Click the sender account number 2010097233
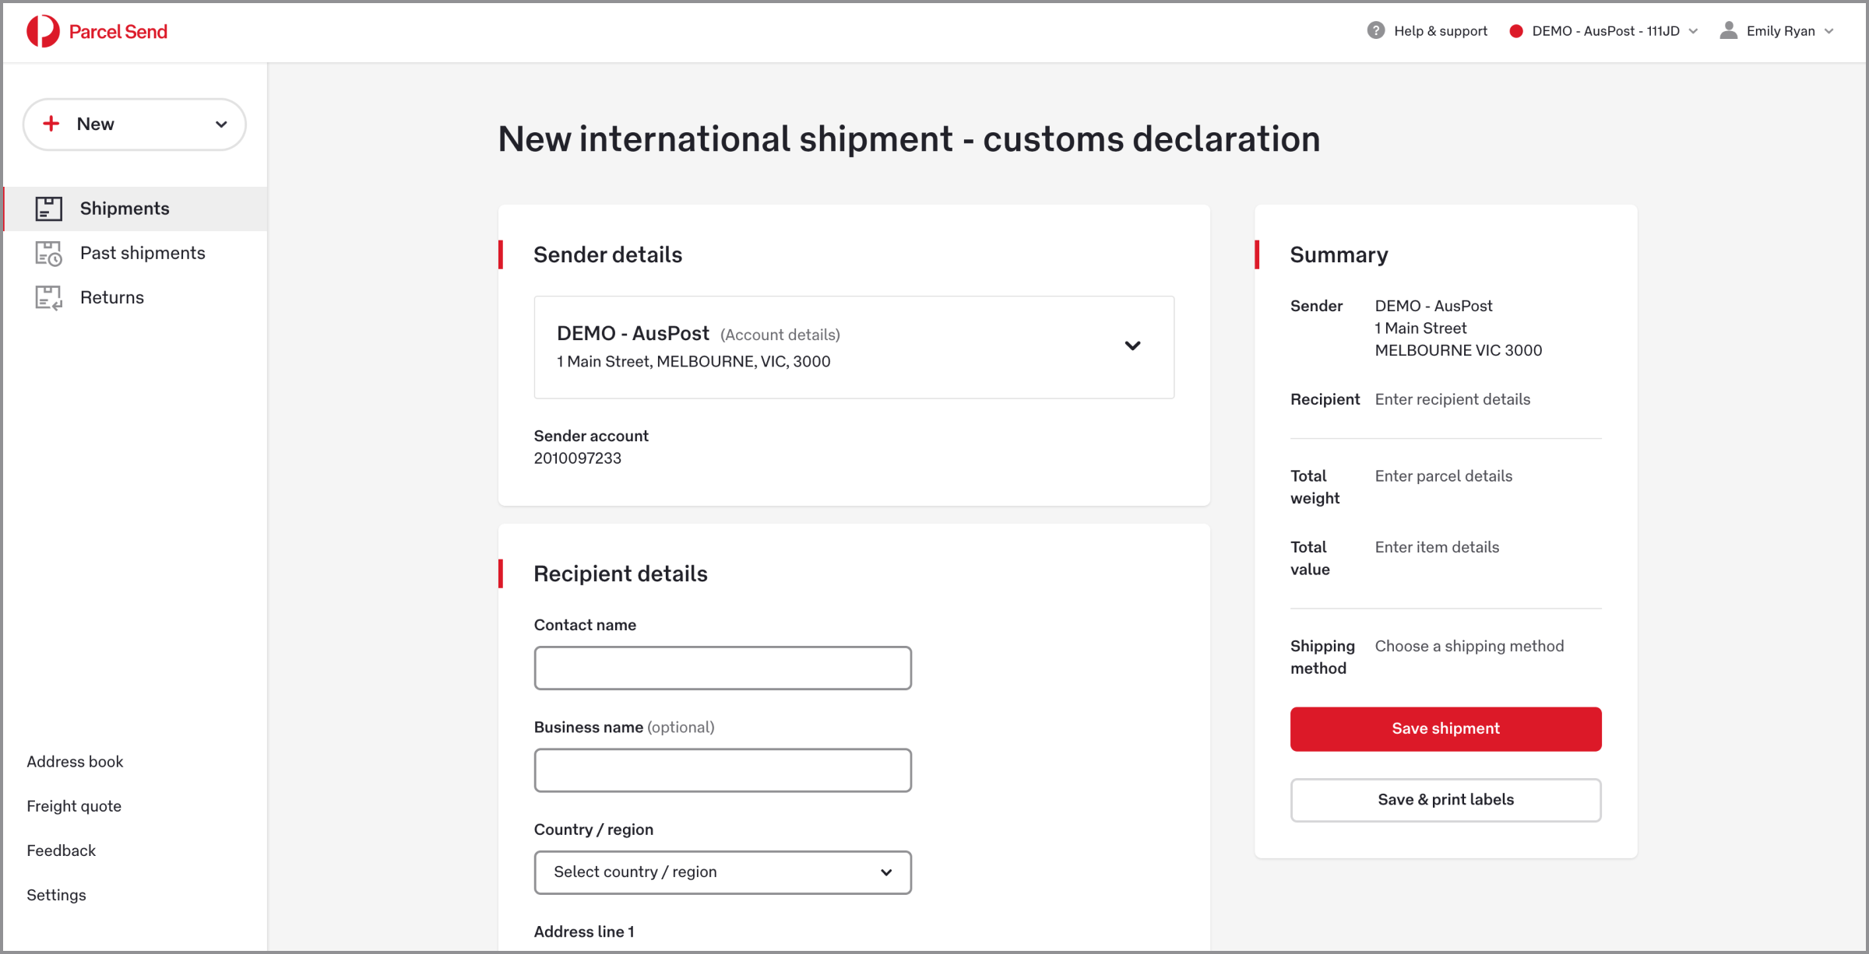The image size is (1869, 954). tap(578, 458)
